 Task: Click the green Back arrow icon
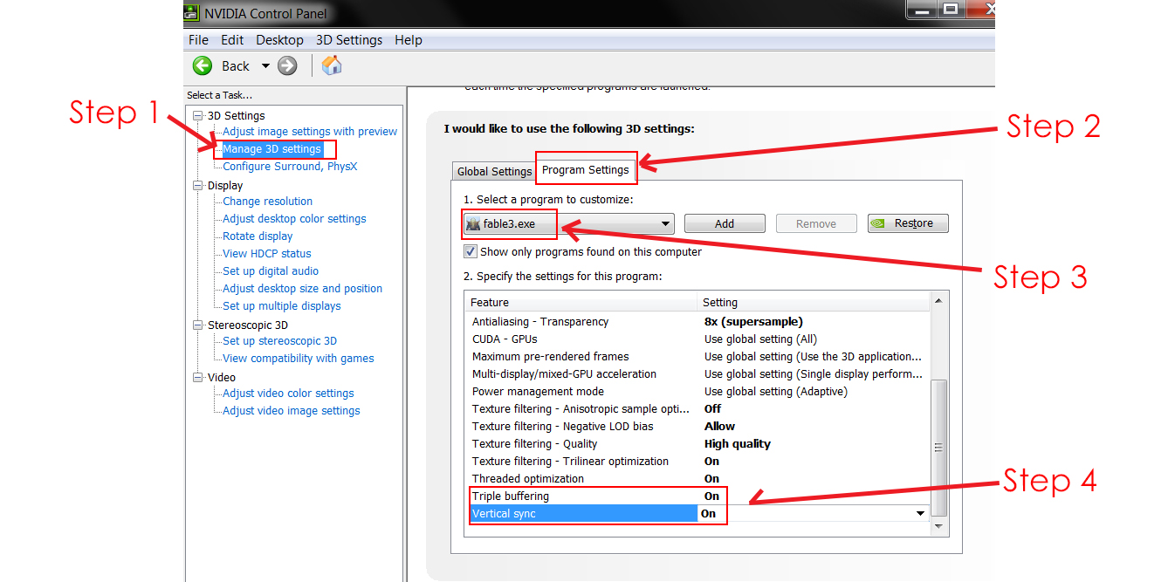[x=203, y=65]
